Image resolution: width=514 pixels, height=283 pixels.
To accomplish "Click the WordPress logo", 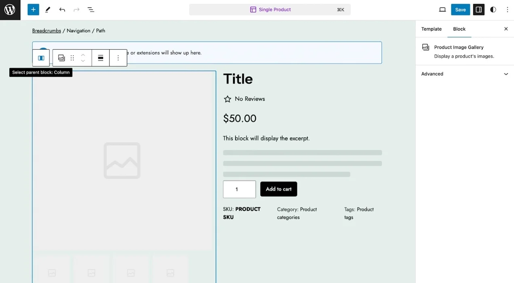I will coord(10,9).
